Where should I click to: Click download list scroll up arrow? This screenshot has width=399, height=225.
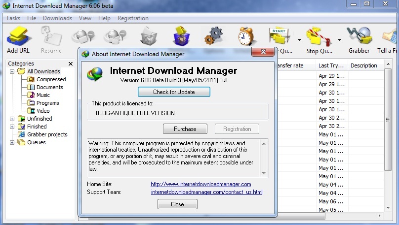click(x=388, y=64)
